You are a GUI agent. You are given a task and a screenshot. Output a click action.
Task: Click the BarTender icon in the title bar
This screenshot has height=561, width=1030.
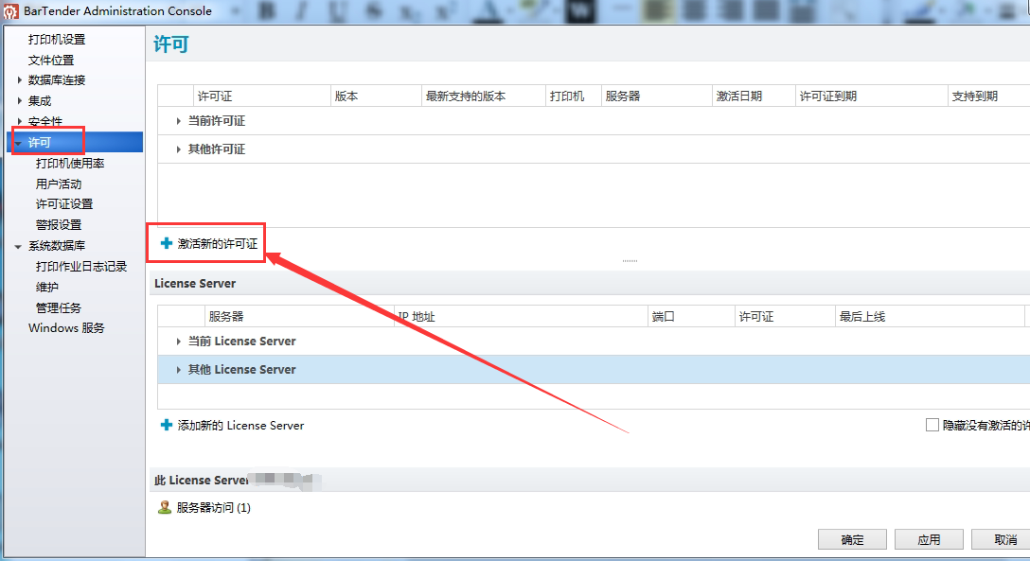10,11
